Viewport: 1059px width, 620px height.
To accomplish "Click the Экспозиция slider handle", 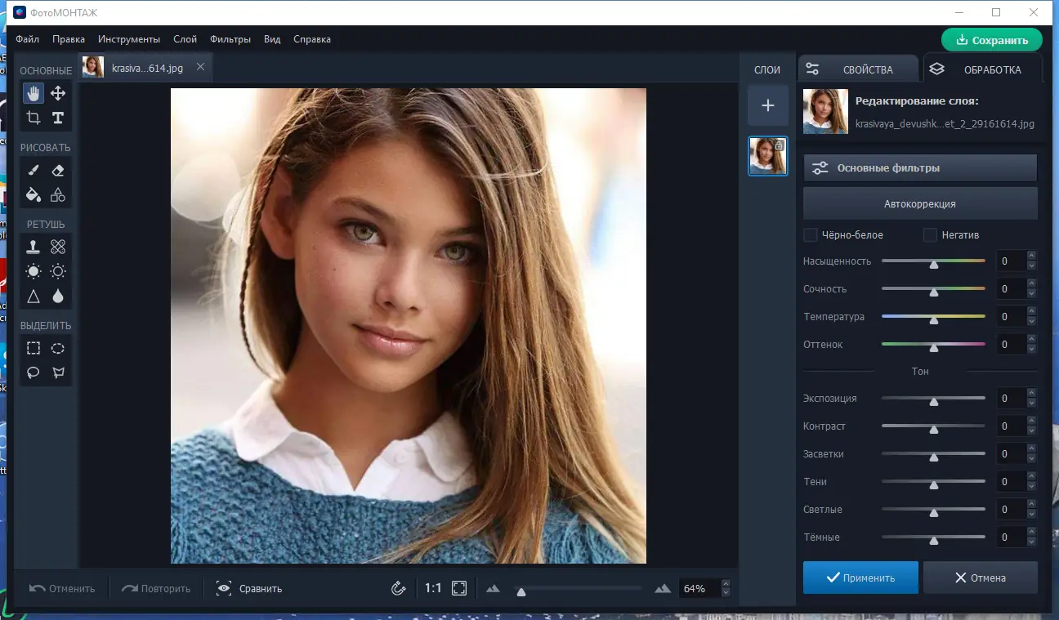I will pos(934,401).
